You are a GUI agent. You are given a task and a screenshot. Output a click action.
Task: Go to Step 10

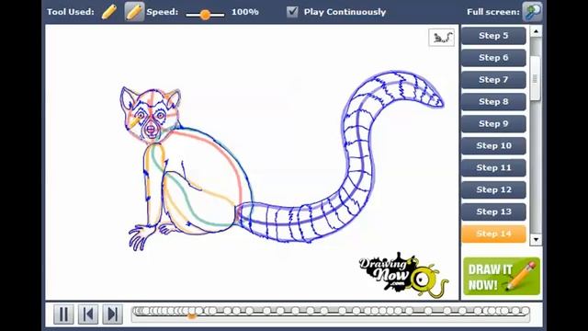coord(493,145)
